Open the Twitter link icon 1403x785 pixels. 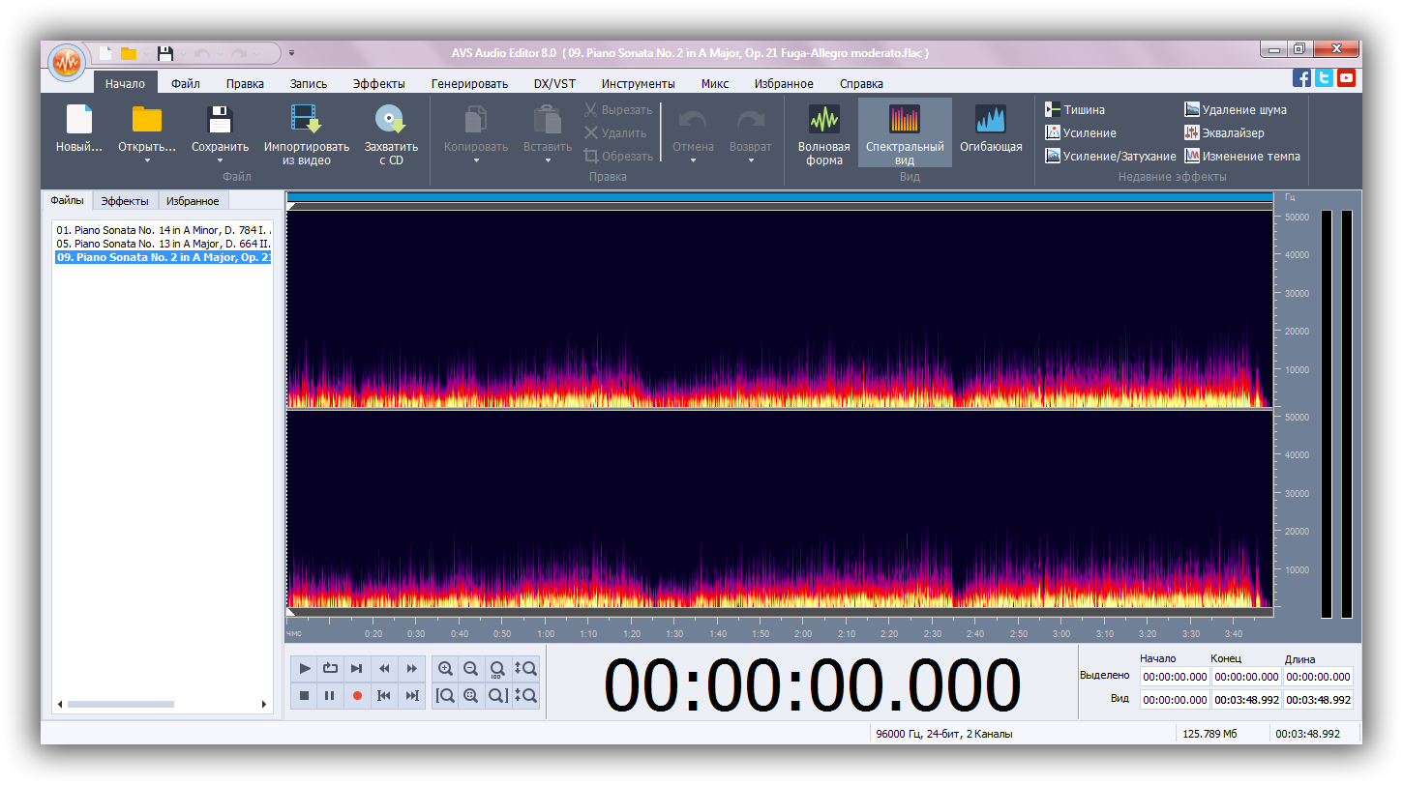(x=1324, y=79)
